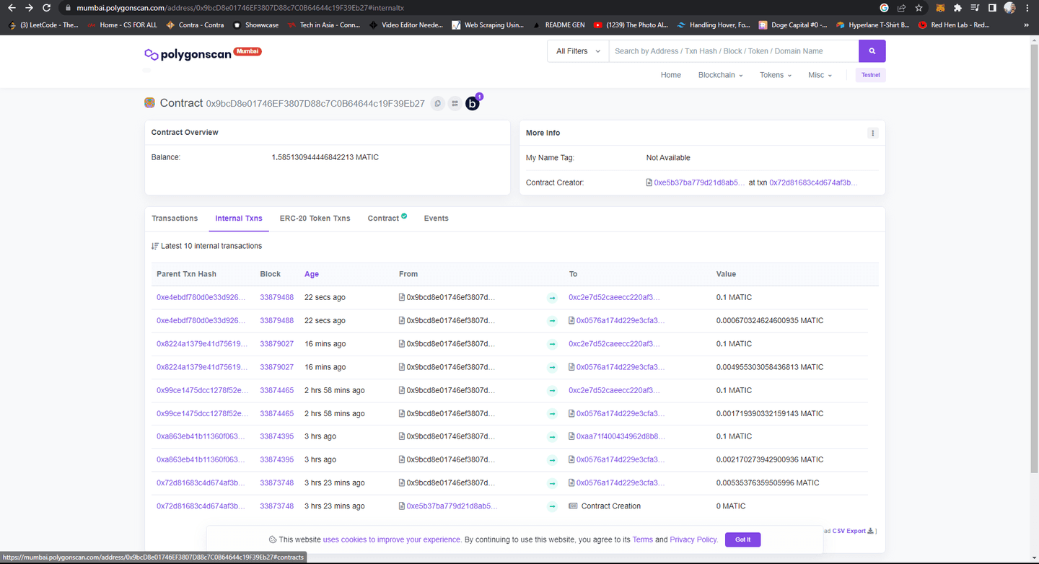Open the All Filters dropdown
Screen dimensions: 1039x564
(x=578, y=51)
